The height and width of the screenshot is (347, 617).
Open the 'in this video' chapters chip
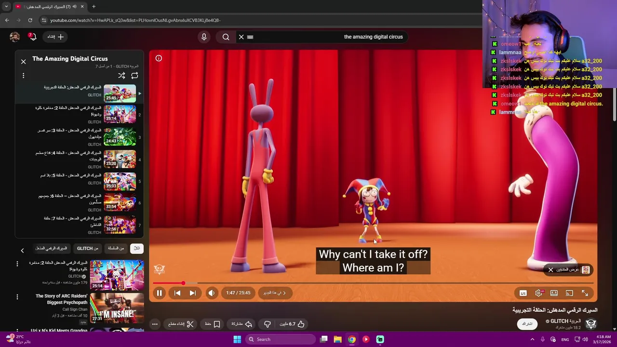pos(275,293)
